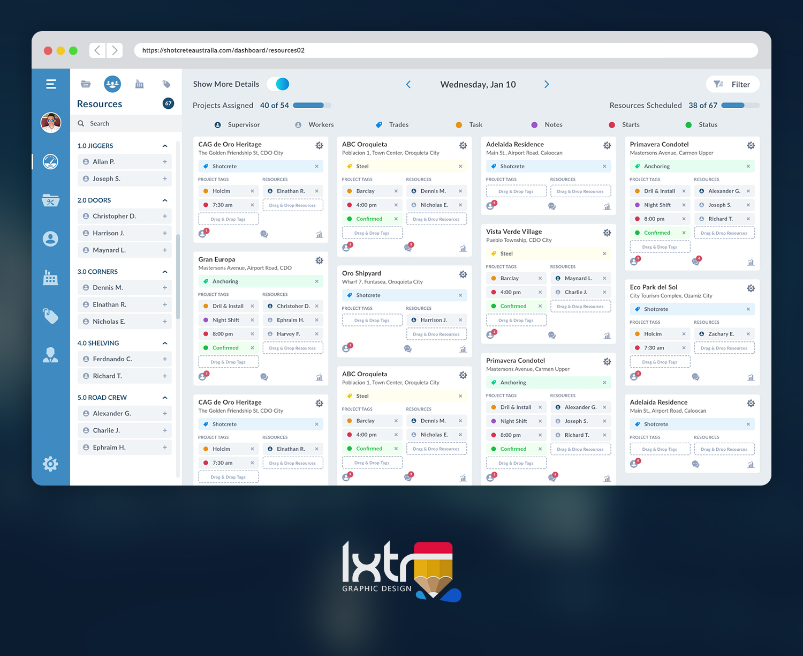Screen dimensions: 803x656
Task: View statistics chart icon on ABC Oroquieta card
Action: 464,248
